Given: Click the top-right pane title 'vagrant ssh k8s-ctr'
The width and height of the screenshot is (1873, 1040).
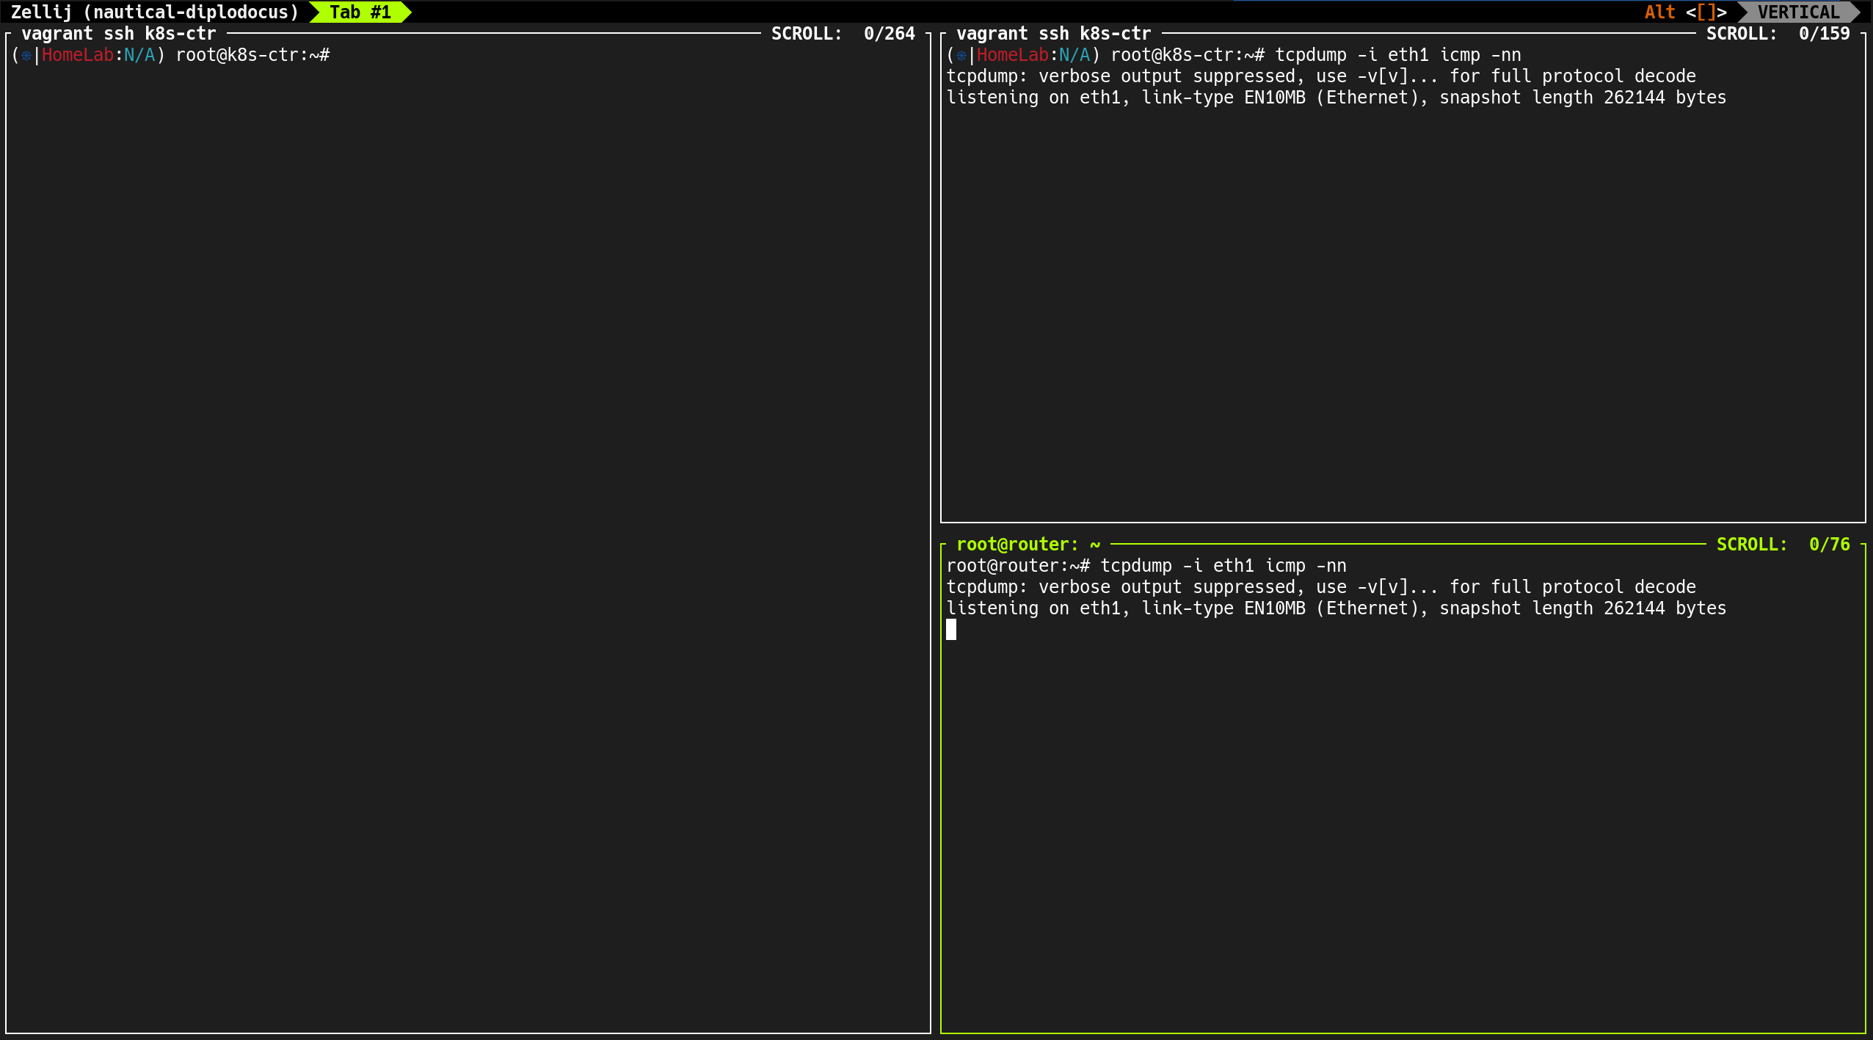Looking at the screenshot, I should 1054,34.
